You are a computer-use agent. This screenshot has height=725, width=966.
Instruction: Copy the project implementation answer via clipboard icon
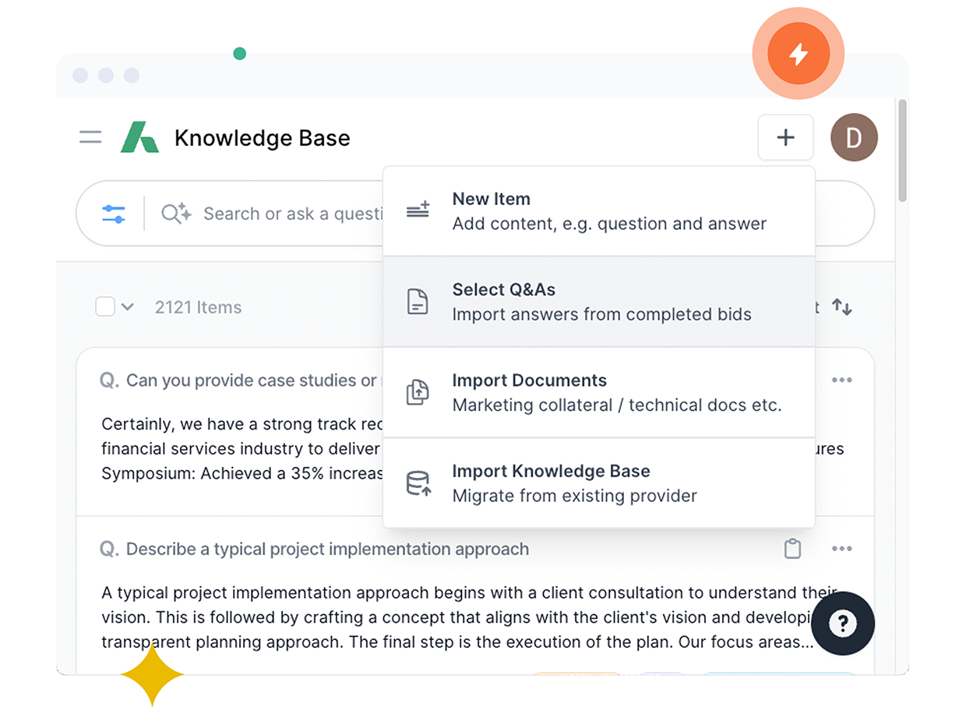click(793, 549)
